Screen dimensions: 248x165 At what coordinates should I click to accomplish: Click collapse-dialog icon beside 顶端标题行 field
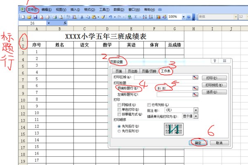(x=196, y=88)
